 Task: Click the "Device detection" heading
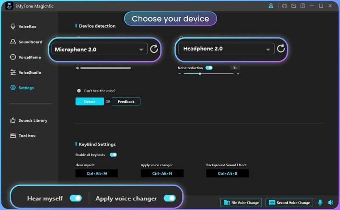[x=97, y=26]
